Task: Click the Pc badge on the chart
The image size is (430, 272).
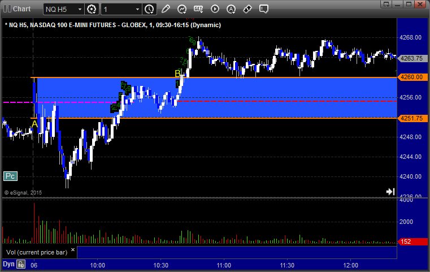Action: pos(10,176)
